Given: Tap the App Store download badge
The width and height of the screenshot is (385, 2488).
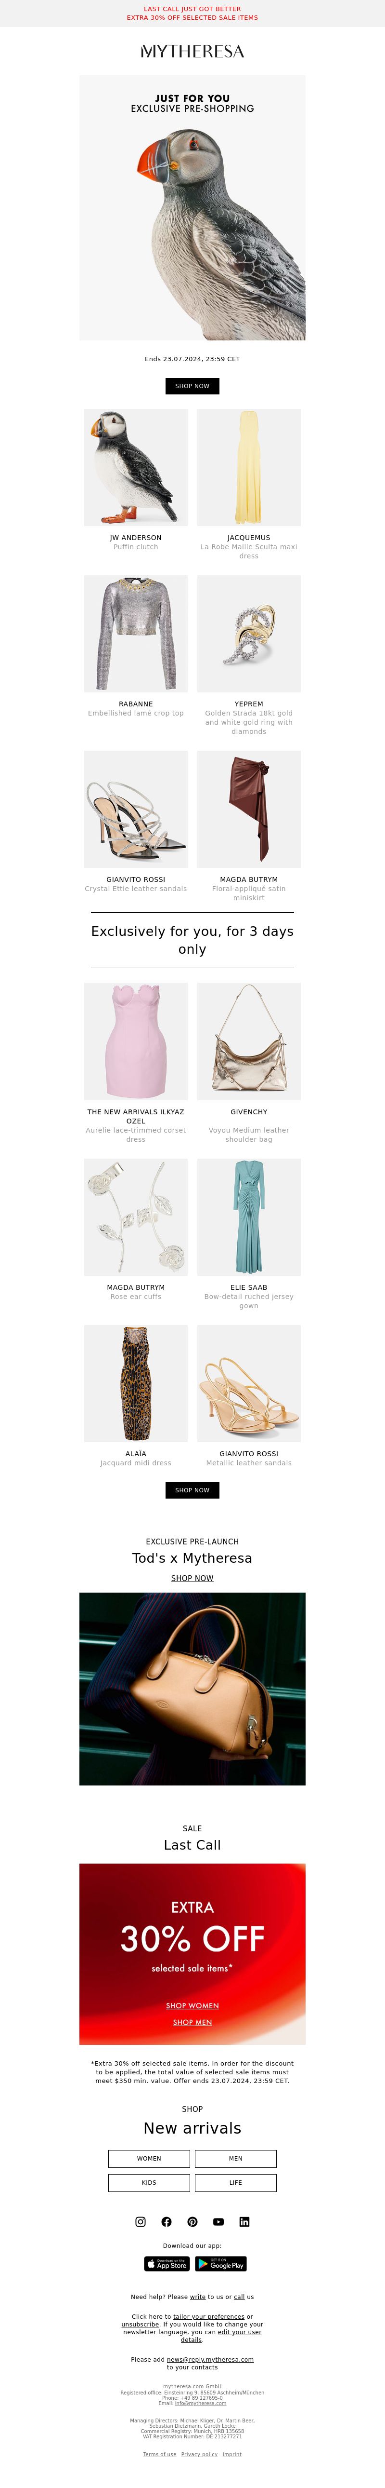Looking at the screenshot, I should tap(167, 2263).
